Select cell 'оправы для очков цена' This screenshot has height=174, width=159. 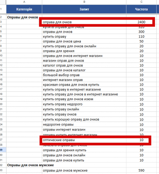click(84, 41)
